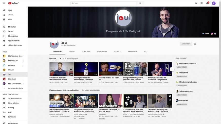
Task: Open the KANALINFO tab
Action: [132, 52]
